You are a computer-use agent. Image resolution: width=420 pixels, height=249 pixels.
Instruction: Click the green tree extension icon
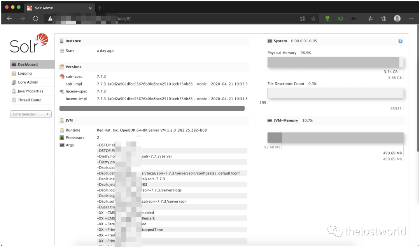(x=327, y=19)
